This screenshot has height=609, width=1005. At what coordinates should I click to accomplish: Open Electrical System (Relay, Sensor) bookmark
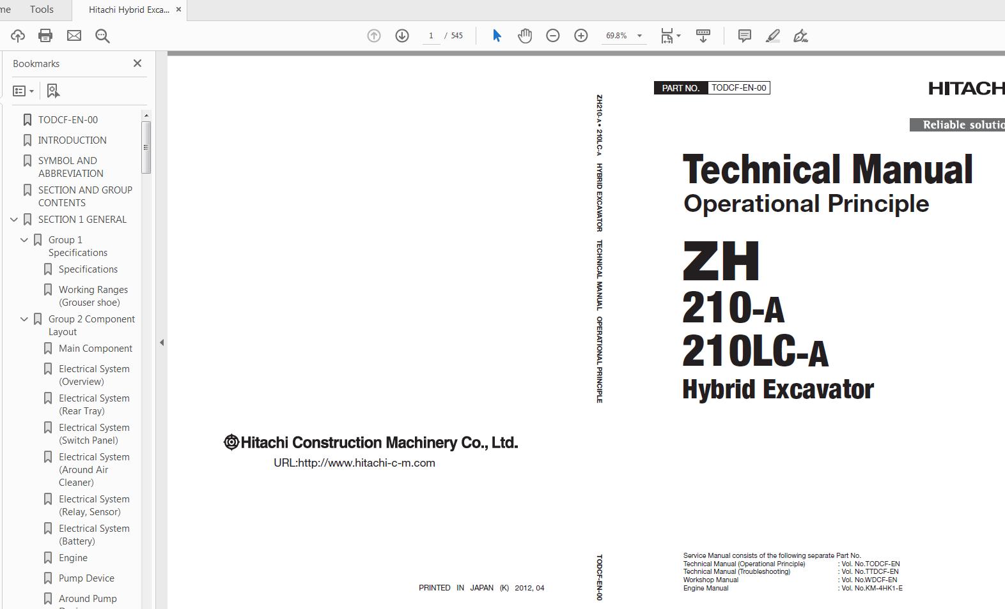[94, 506]
